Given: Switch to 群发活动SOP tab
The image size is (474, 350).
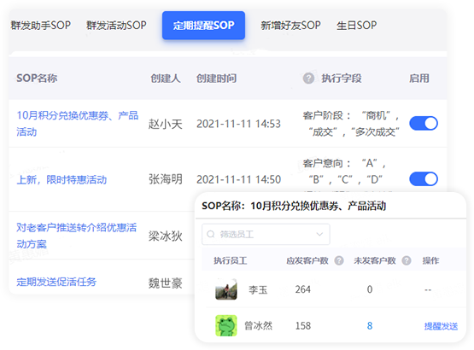Looking at the screenshot, I should [116, 26].
